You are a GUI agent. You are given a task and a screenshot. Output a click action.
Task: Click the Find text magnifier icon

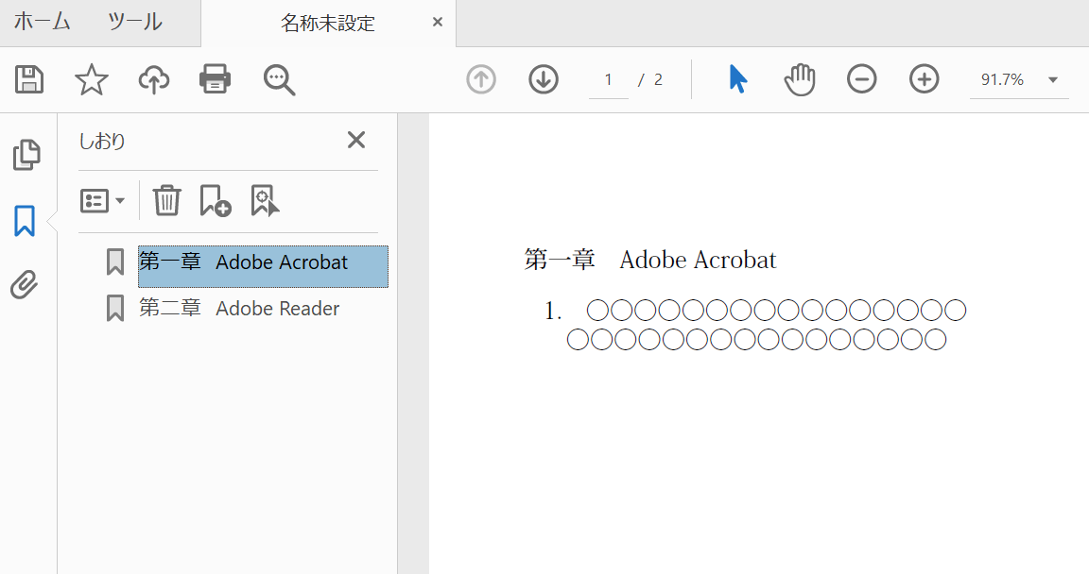tap(279, 79)
